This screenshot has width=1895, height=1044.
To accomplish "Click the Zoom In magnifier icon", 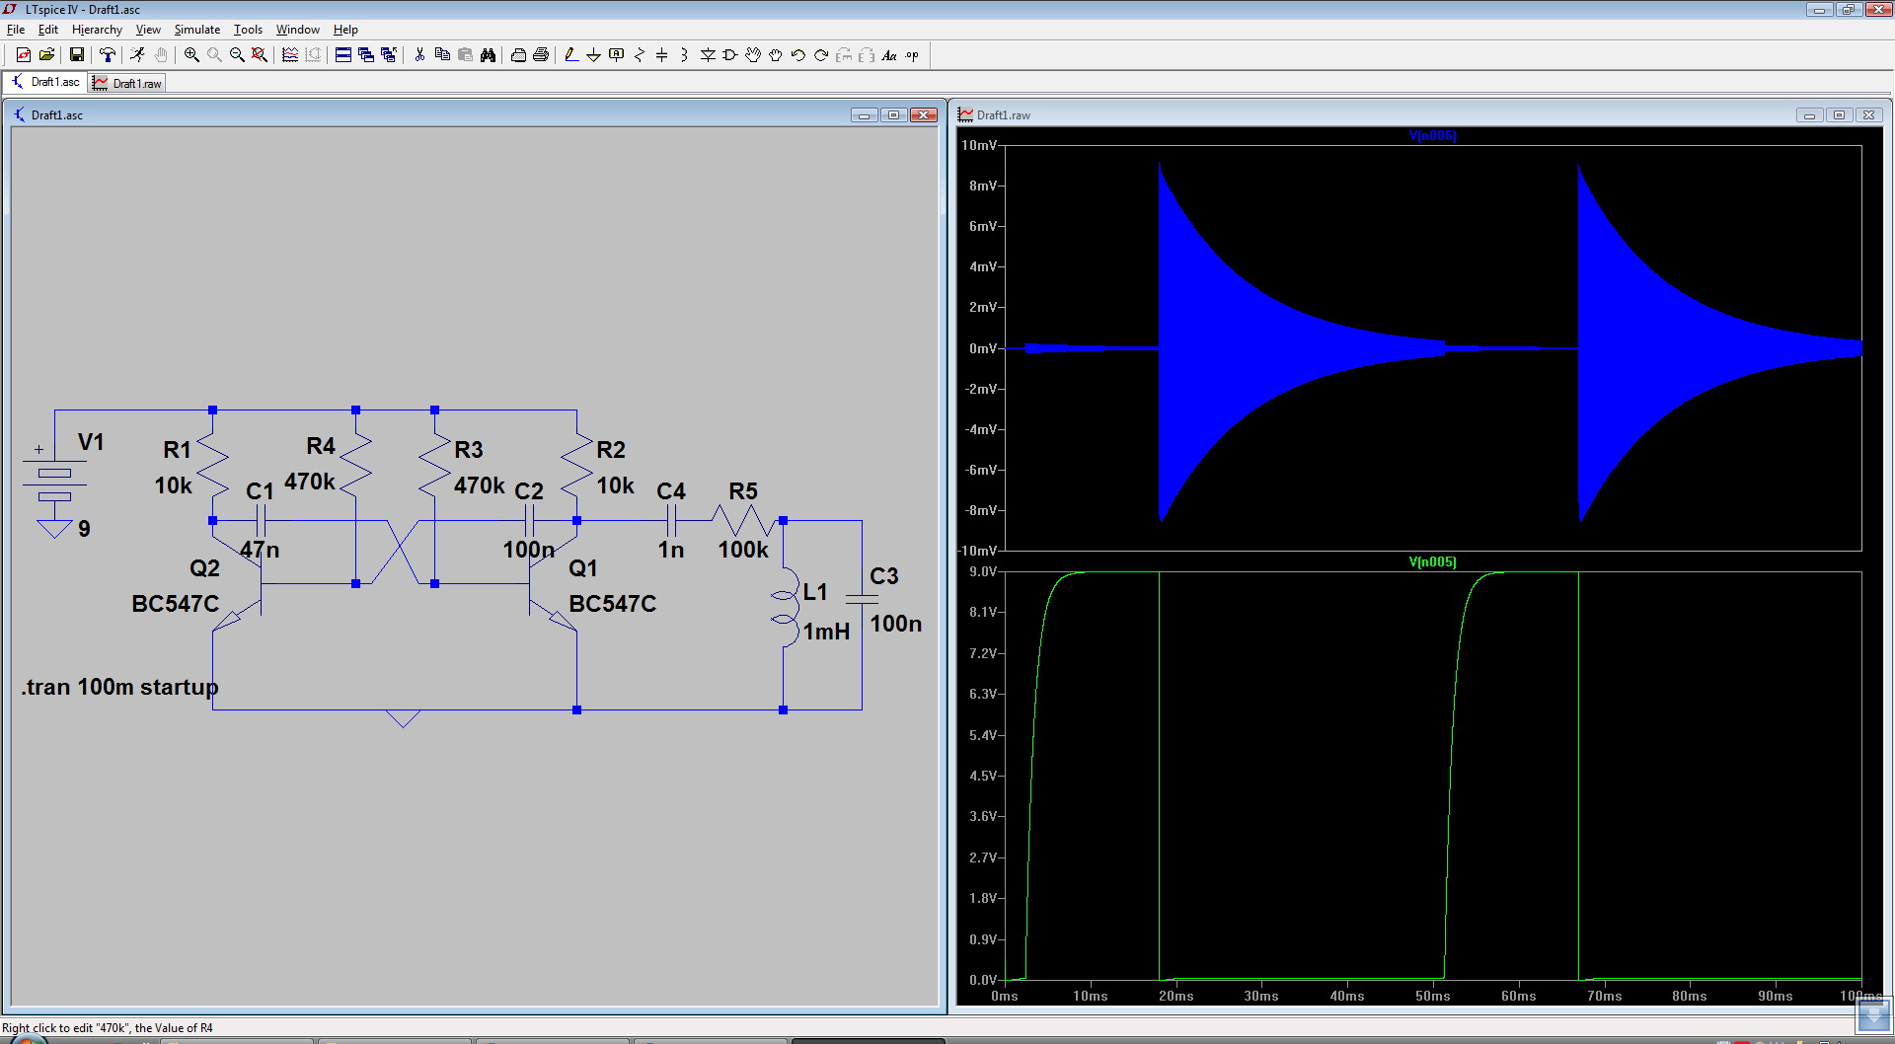I will point(191,55).
